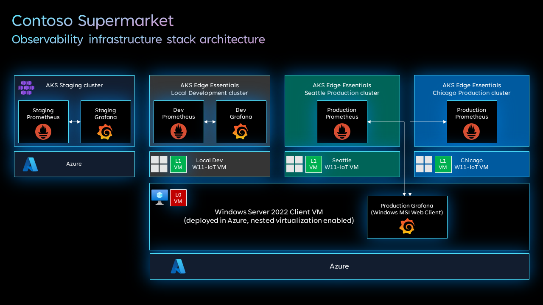Click the Windows logo for Chicago VM

(x=424, y=164)
